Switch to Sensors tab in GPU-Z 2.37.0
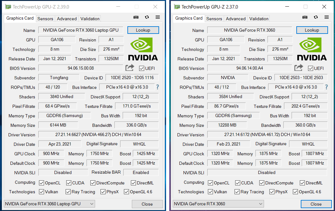Image resolution: width=335 pixels, height=211 pixels. click(214, 19)
